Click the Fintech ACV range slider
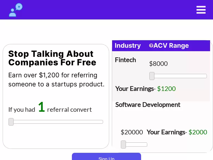Viewport: 213px width, 160px height. [x=178, y=76]
